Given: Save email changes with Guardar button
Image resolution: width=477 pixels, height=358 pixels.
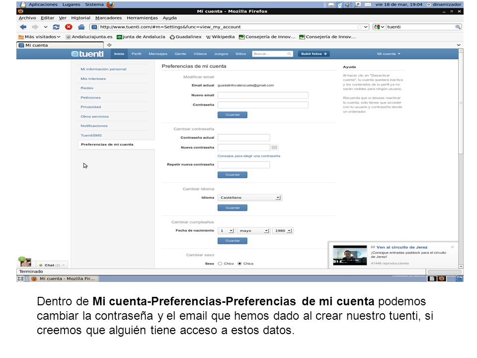Looking at the screenshot, I should [233, 115].
